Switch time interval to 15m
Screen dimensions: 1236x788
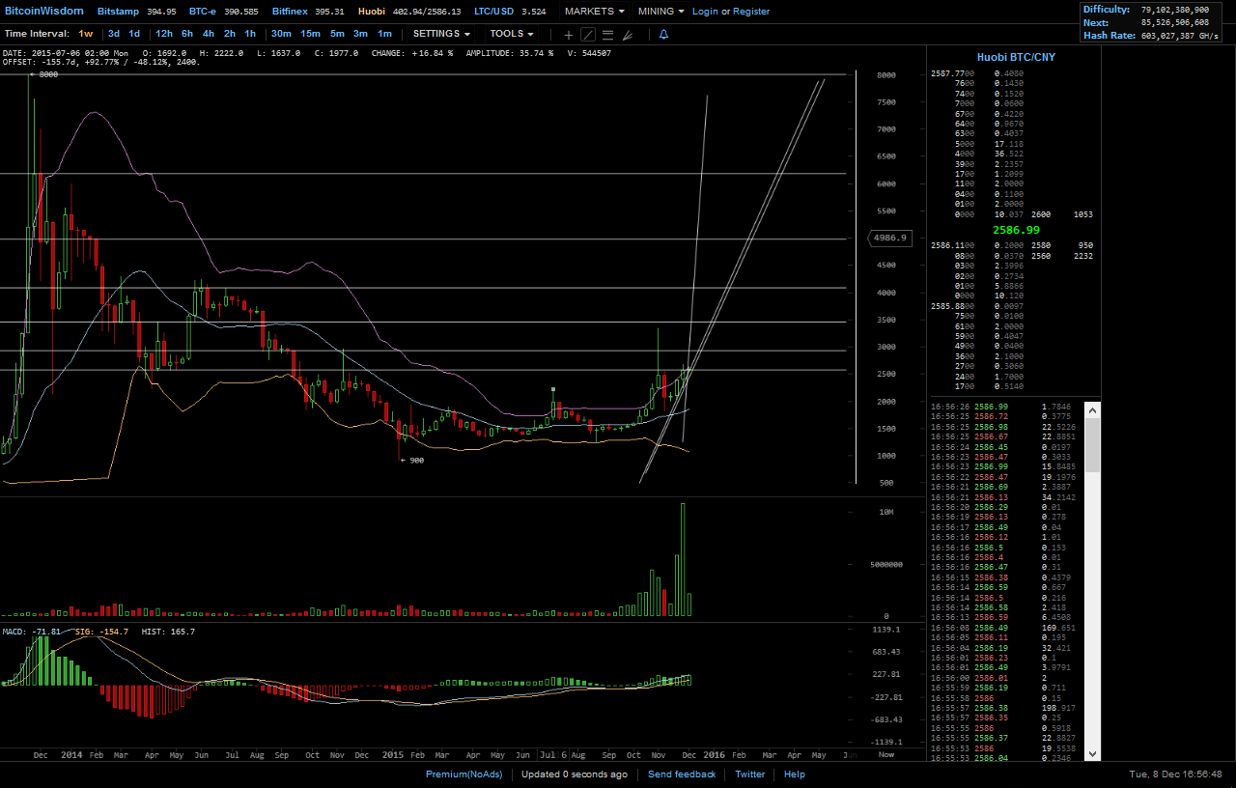(310, 34)
